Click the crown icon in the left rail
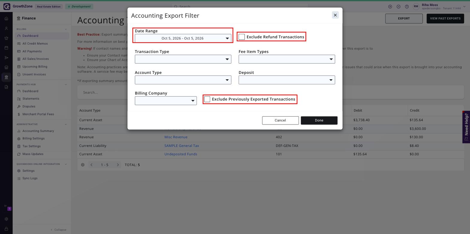470x234 pixels. coord(6,38)
